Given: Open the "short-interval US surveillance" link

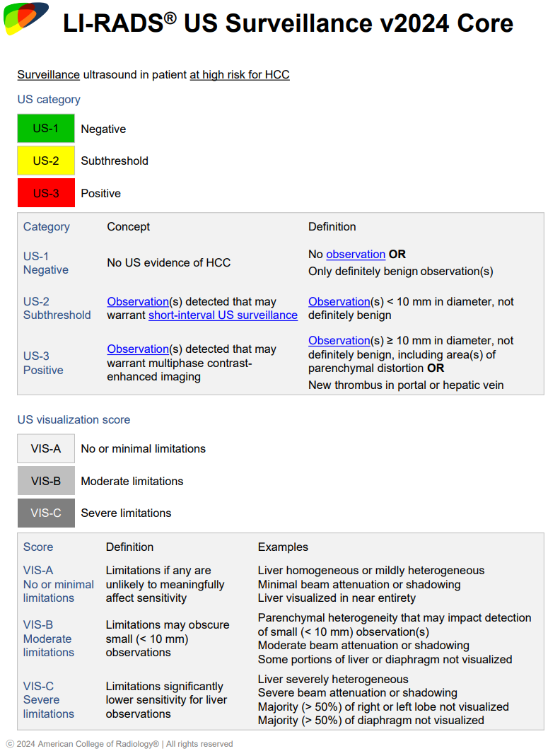Looking at the screenshot, I should 223,315.
